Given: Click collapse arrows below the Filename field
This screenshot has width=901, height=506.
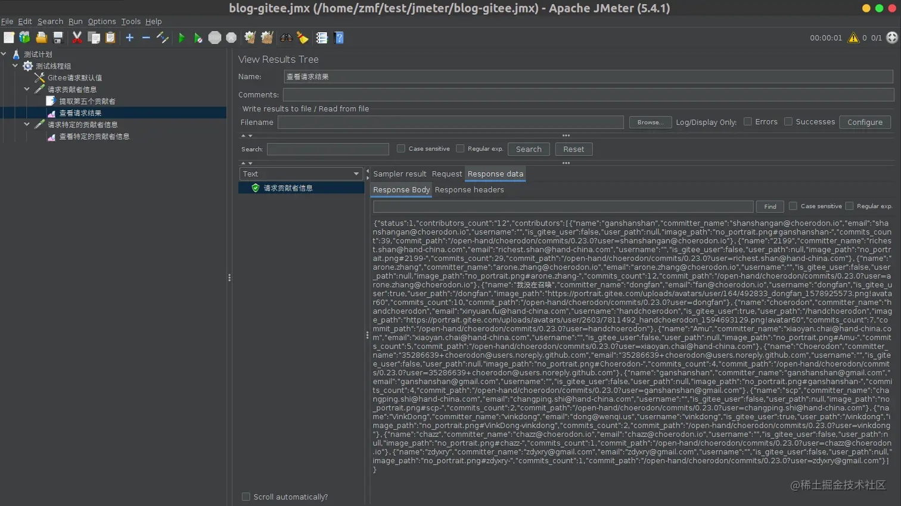Looking at the screenshot, I should 247,136.
